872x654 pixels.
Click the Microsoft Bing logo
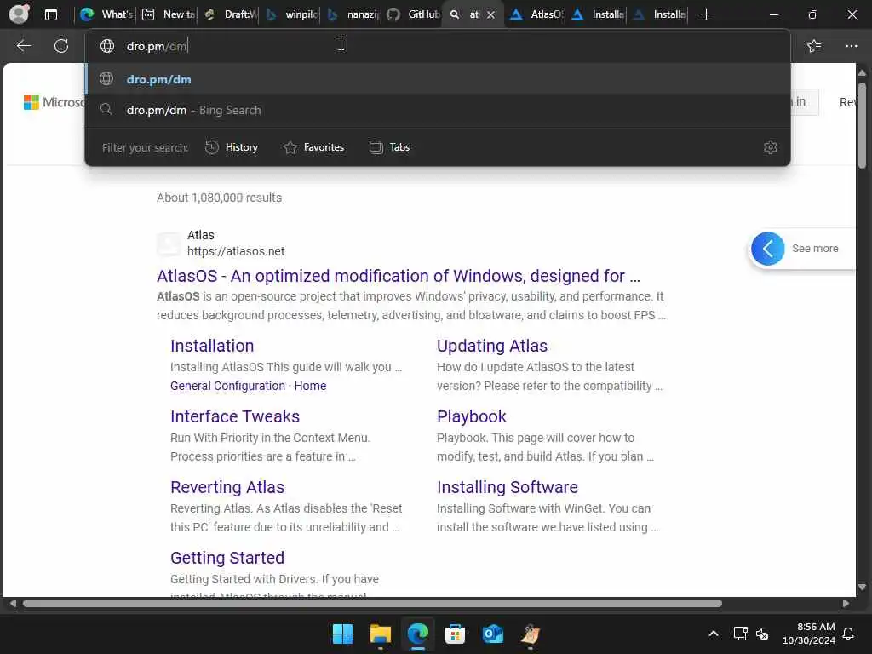coord(54,102)
